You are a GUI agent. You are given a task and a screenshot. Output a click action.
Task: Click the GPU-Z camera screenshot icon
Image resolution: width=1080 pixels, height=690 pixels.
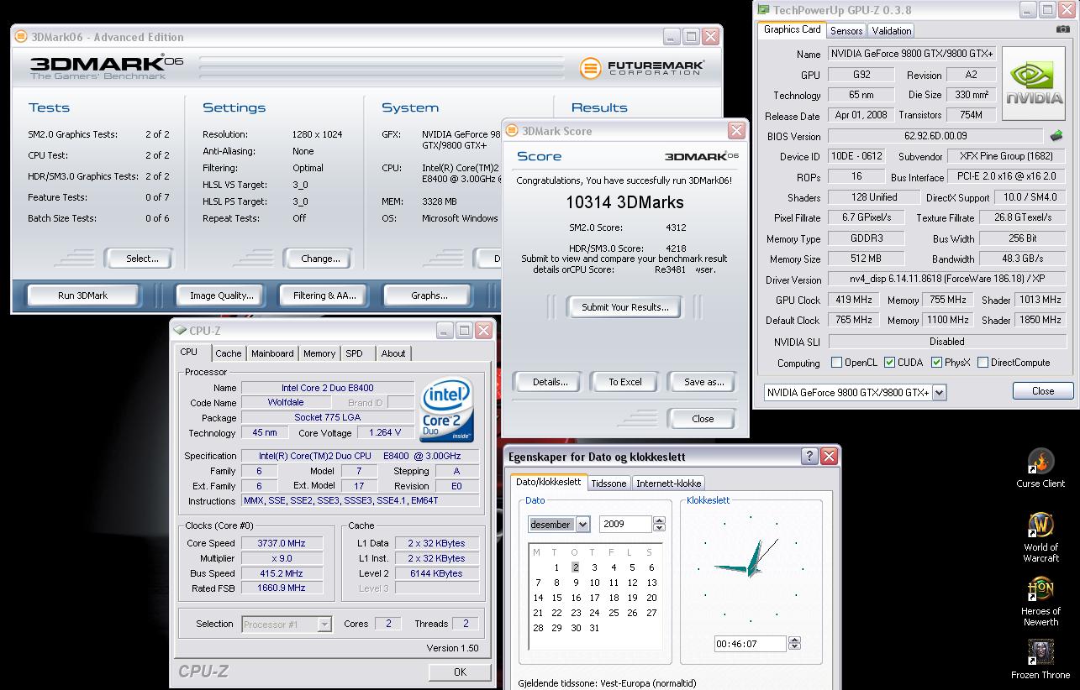(x=1063, y=29)
